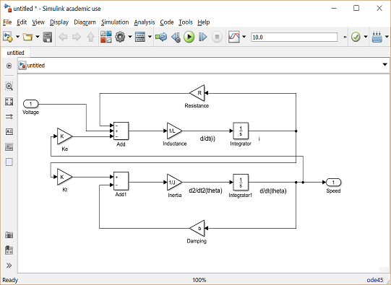391x285 pixels.
Task: Click the Up to Parent arrow
Action: (91, 37)
